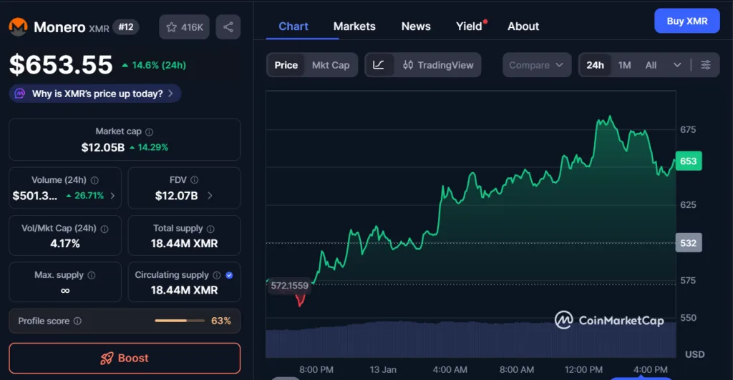733x380 pixels.
Task: Open the Chart tab
Action: point(293,26)
